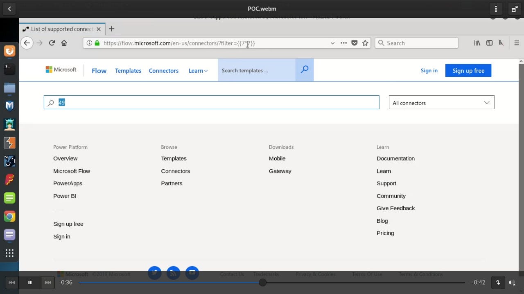Viewport: 524px width, 294px height.
Task: Click the browser back arrow
Action: click(x=27, y=43)
